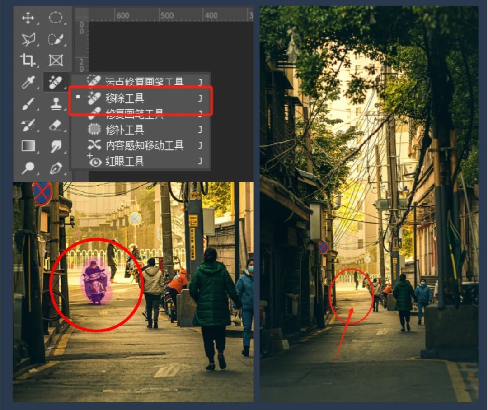This screenshot has width=488, height=410.
Task: Choose 内容感知移动工具 from the flyout
Action: pyautogui.click(x=144, y=145)
